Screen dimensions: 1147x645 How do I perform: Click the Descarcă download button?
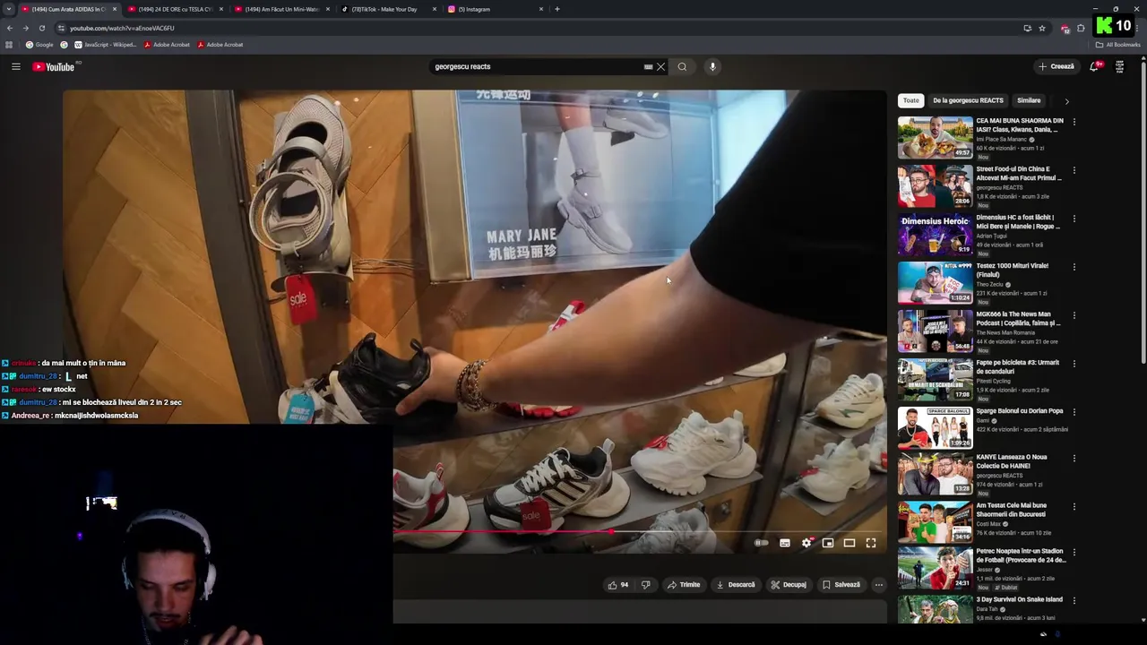pyautogui.click(x=736, y=585)
